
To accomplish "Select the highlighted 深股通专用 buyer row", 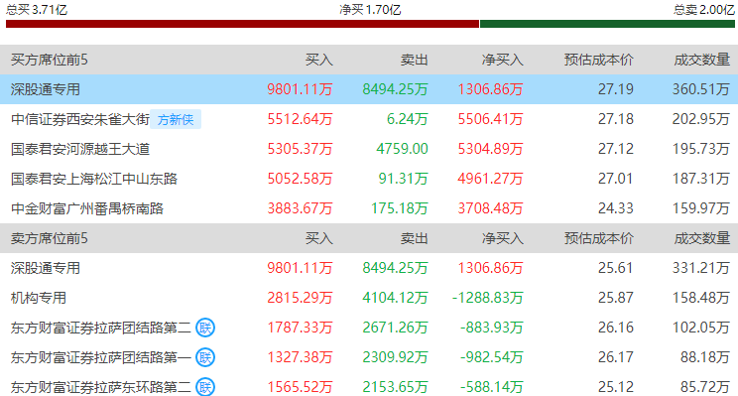I will (369, 89).
